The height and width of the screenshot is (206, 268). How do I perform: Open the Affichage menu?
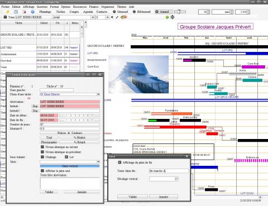click(28, 7)
